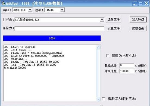Image resolution: width=150 pixels, height=106 pixels.
Task: Close the MtkTool window
Action: click(146, 4)
